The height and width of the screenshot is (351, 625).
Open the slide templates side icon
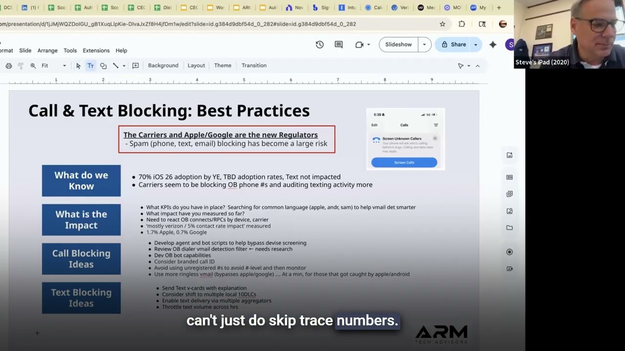[509, 177]
